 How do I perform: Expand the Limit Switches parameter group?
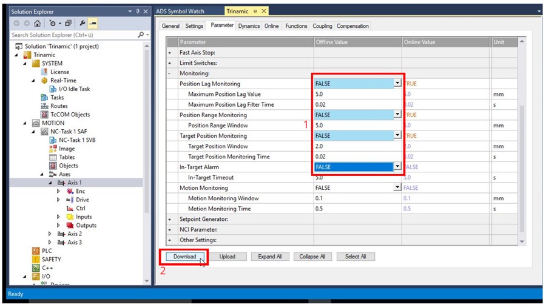pyautogui.click(x=170, y=63)
